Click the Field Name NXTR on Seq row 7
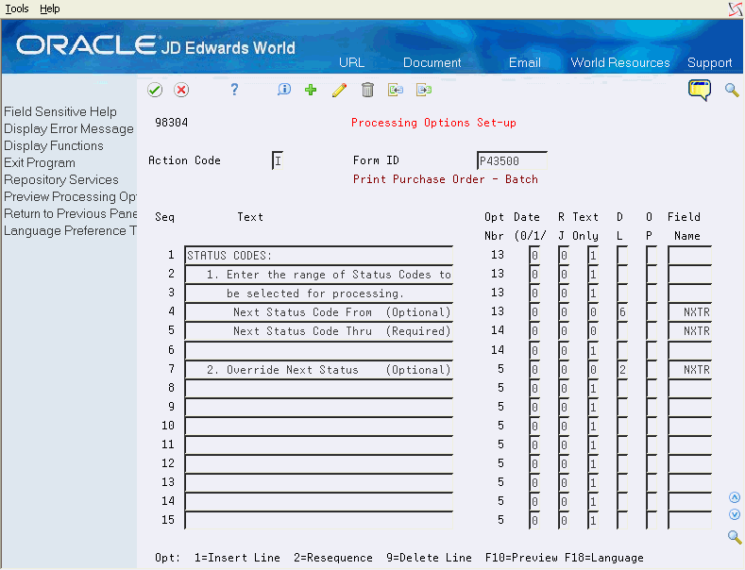The width and height of the screenshot is (745, 570). [x=690, y=370]
